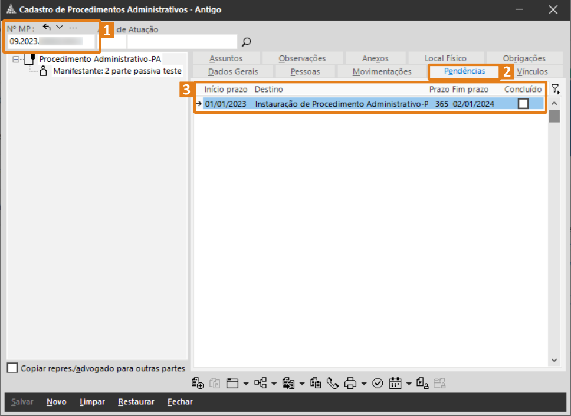Click the back arrow beside Nº MP
Viewport: 571px width, 416px height.
click(x=46, y=27)
